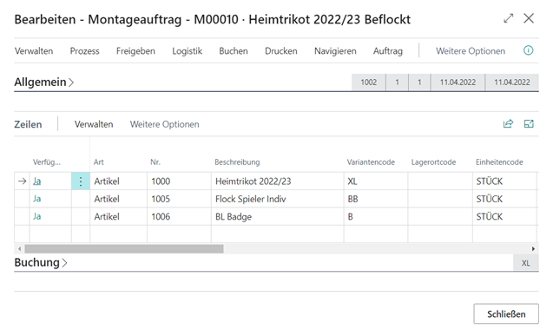
Task: Click the Art column header
Action: [98, 162]
